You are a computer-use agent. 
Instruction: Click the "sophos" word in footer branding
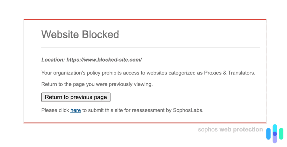[208, 130]
